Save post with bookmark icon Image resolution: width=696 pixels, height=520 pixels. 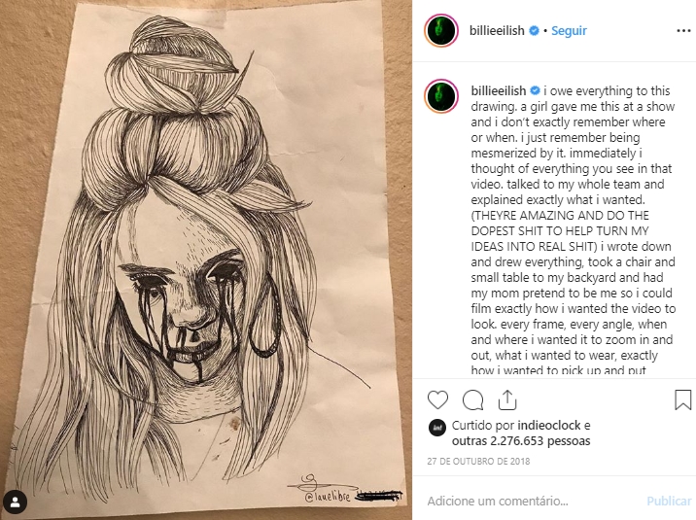[x=682, y=399]
